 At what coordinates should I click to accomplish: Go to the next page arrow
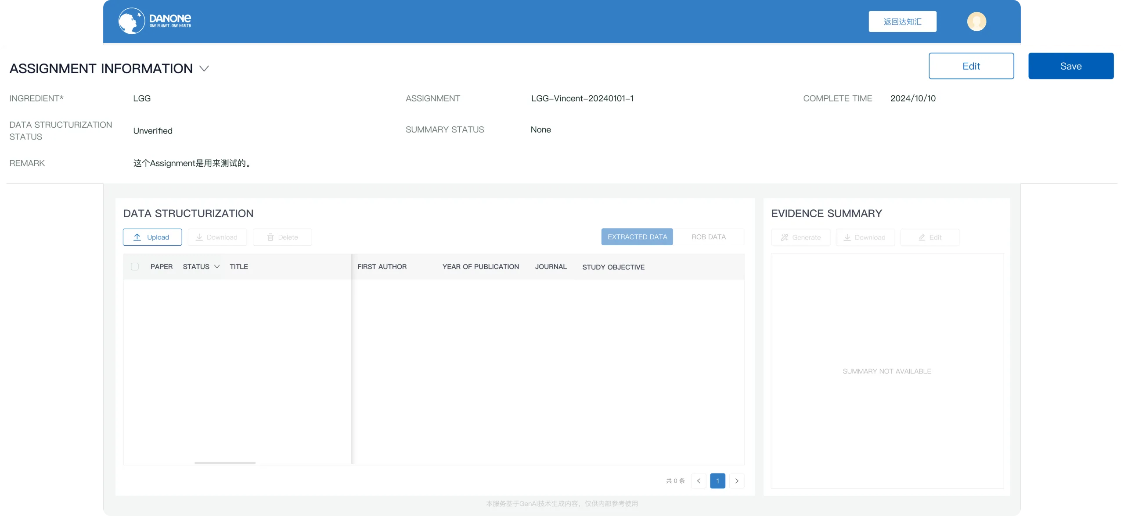737,481
